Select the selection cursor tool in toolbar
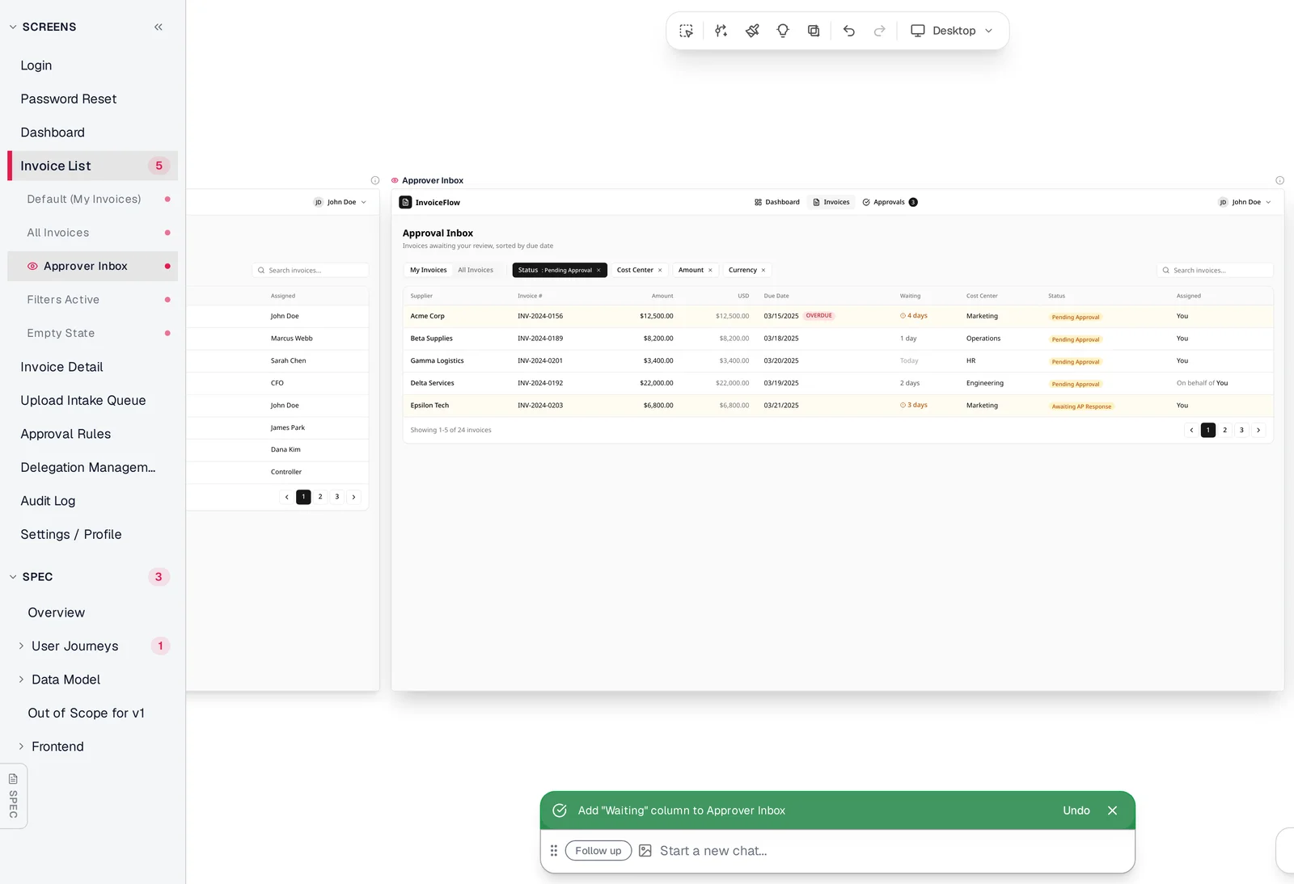1294x884 pixels. 687,31
